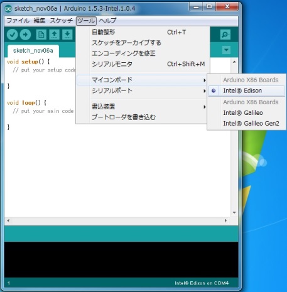Expand the シリアルポート submenu
The width and height of the screenshot is (287, 292).
click(142, 90)
